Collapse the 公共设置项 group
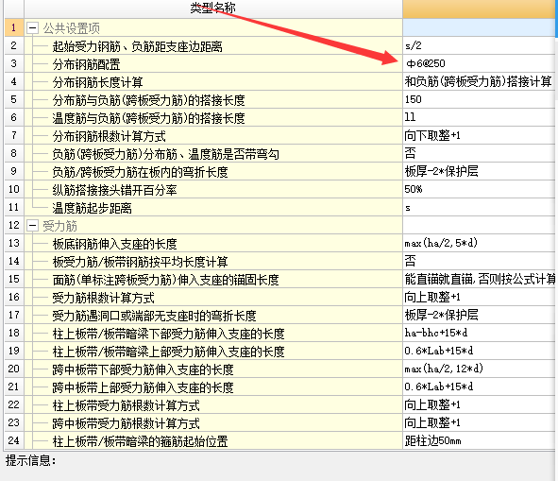Viewport: 558px width, 481px height. click(x=32, y=27)
